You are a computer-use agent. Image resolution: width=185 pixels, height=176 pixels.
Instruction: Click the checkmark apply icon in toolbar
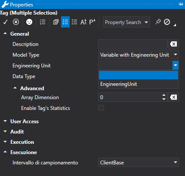tap(6, 22)
